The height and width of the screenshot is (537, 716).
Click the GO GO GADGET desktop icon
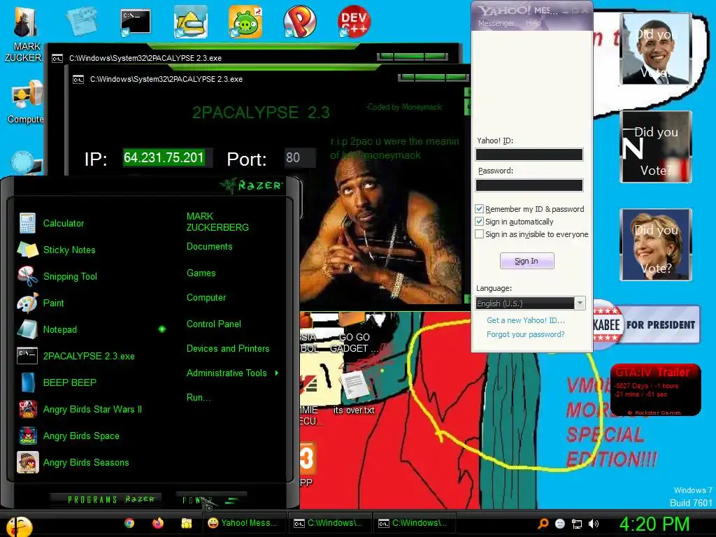point(354,333)
